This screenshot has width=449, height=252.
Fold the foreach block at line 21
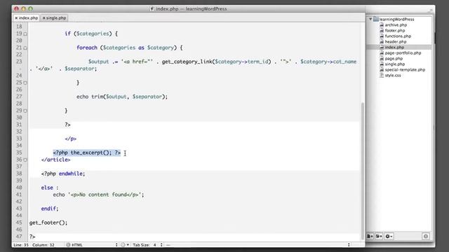(x=25, y=48)
